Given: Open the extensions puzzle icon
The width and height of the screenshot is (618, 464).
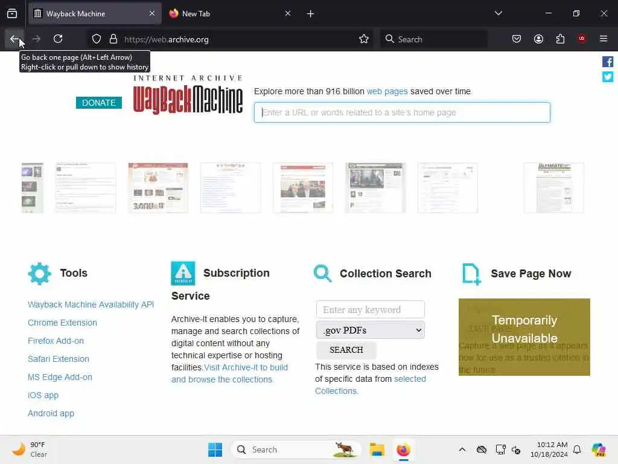Looking at the screenshot, I should coord(560,39).
